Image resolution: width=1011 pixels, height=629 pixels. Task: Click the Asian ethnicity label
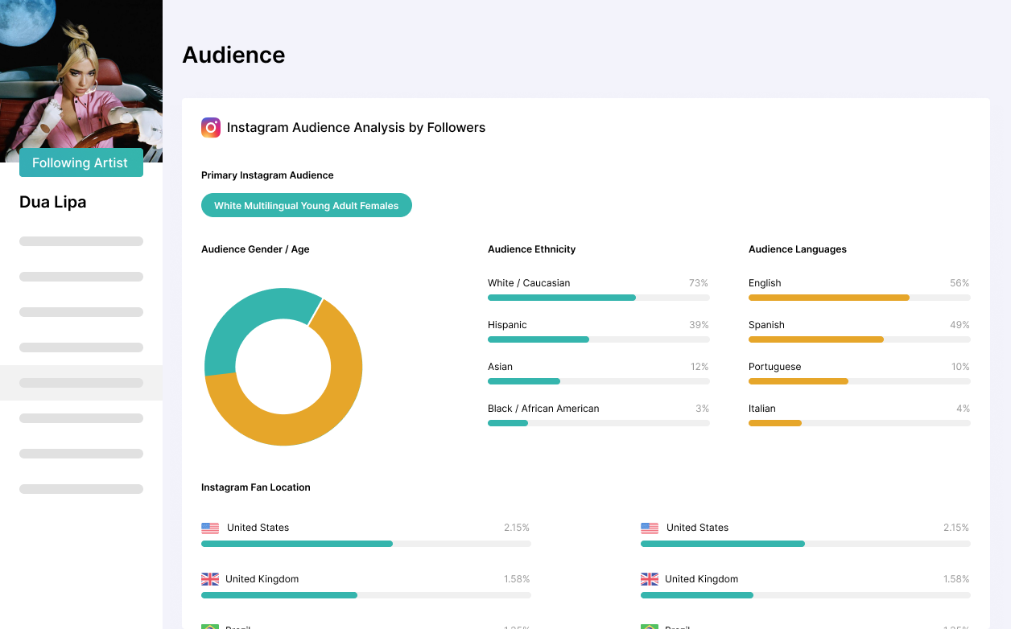tap(500, 367)
